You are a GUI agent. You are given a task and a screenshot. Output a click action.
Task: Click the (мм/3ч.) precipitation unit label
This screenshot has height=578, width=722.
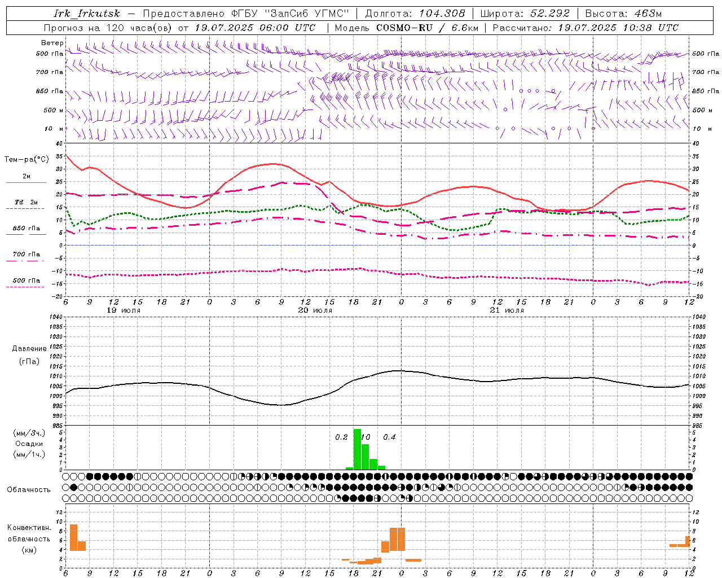(29, 433)
